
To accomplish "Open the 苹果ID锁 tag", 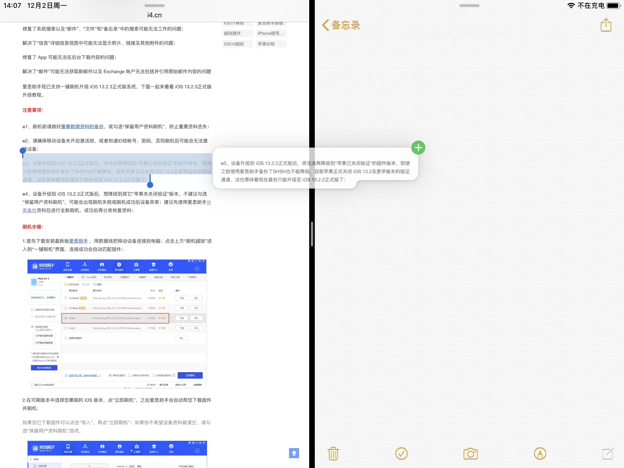I will (x=271, y=44).
